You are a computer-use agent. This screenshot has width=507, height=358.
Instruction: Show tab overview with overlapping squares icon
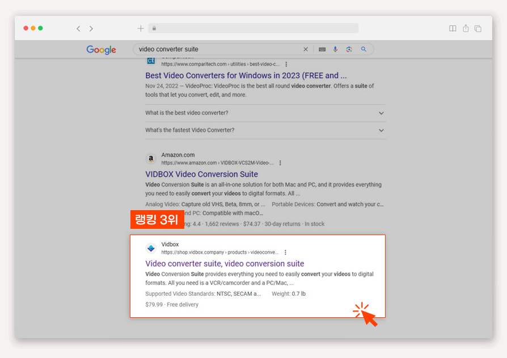(x=478, y=28)
